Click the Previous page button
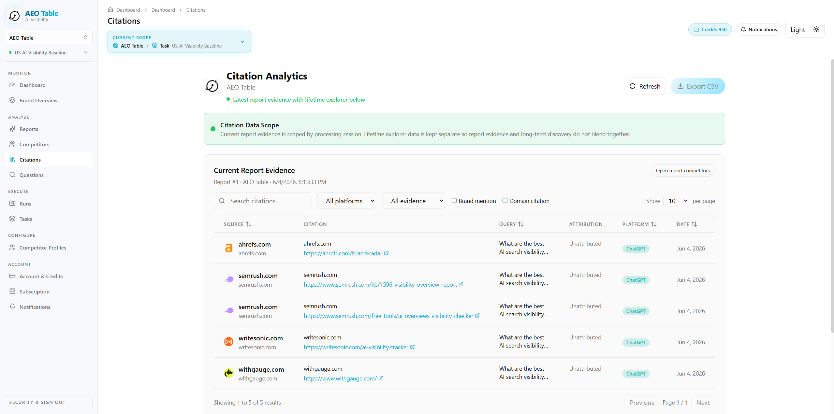 point(642,403)
